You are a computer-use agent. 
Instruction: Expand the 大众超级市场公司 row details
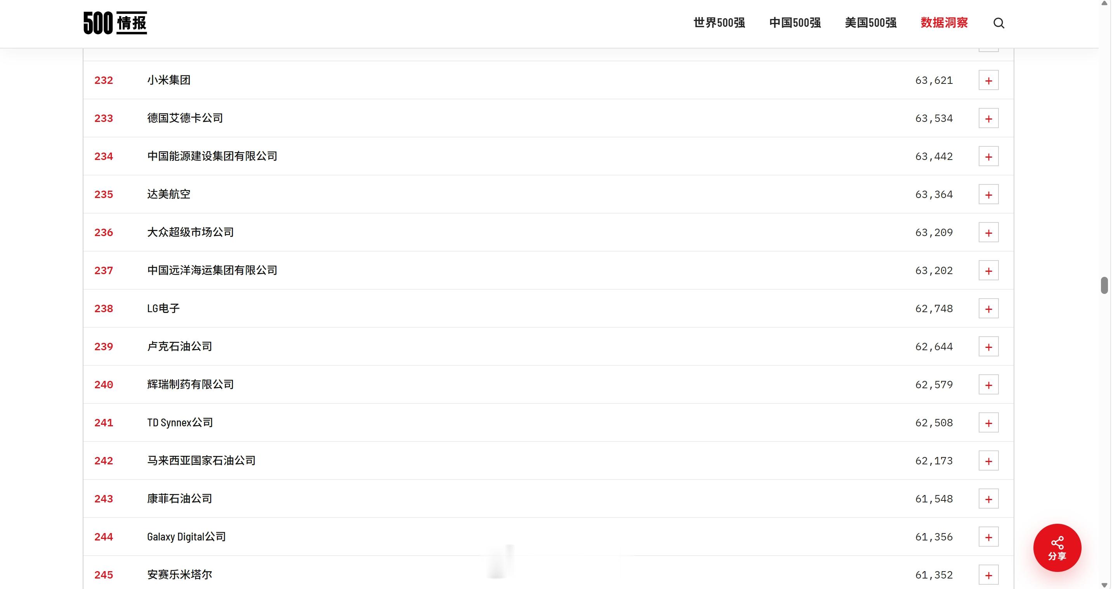[x=988, y=233]
